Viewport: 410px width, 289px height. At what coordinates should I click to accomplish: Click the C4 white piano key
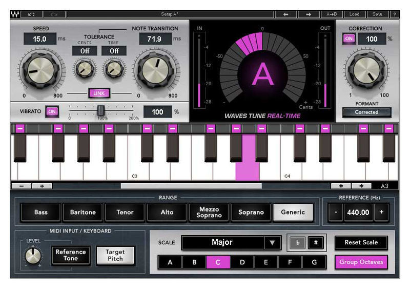click(x=291, y=170)
